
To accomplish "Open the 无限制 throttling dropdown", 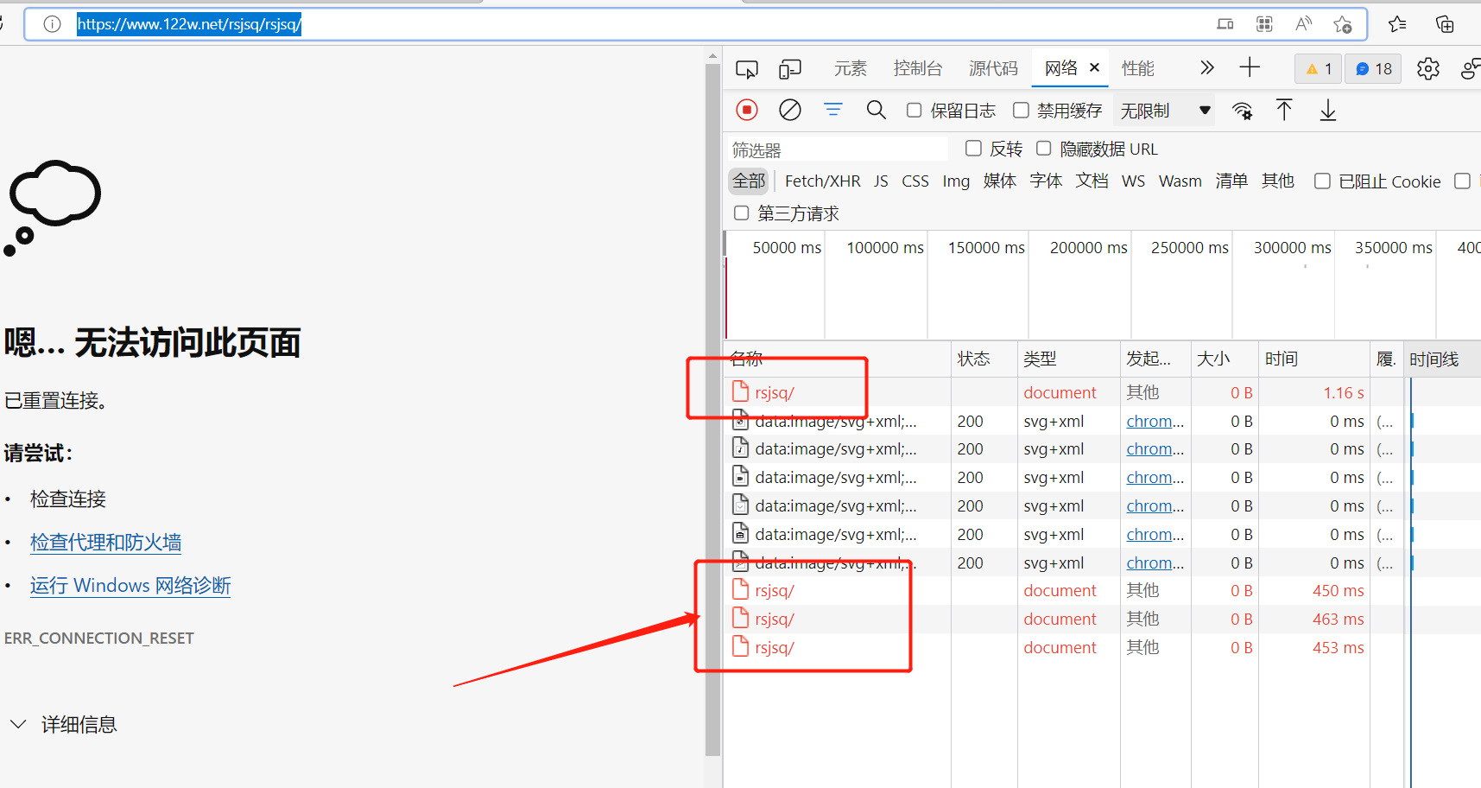I will click(1165, 111).
